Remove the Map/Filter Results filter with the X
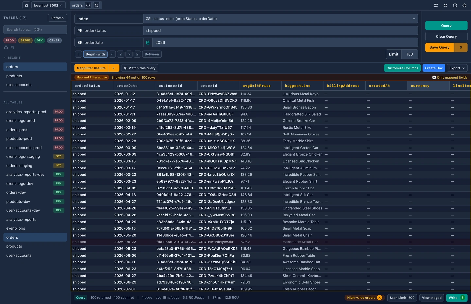The image size is (471, 304). pos(113,68)
